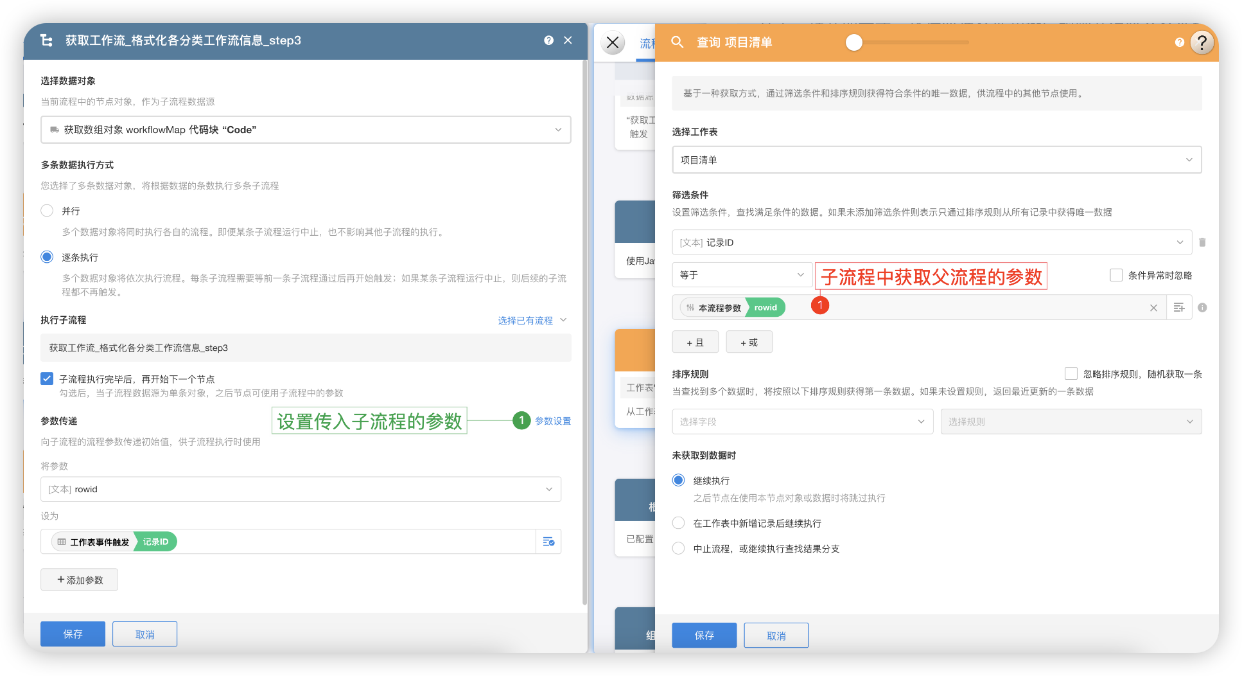
Task: Clear the rowid filter value with X
Action: [x=1153, y=308]
